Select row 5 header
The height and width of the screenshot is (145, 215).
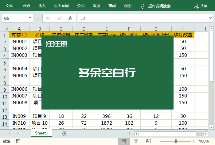[5, 63]
